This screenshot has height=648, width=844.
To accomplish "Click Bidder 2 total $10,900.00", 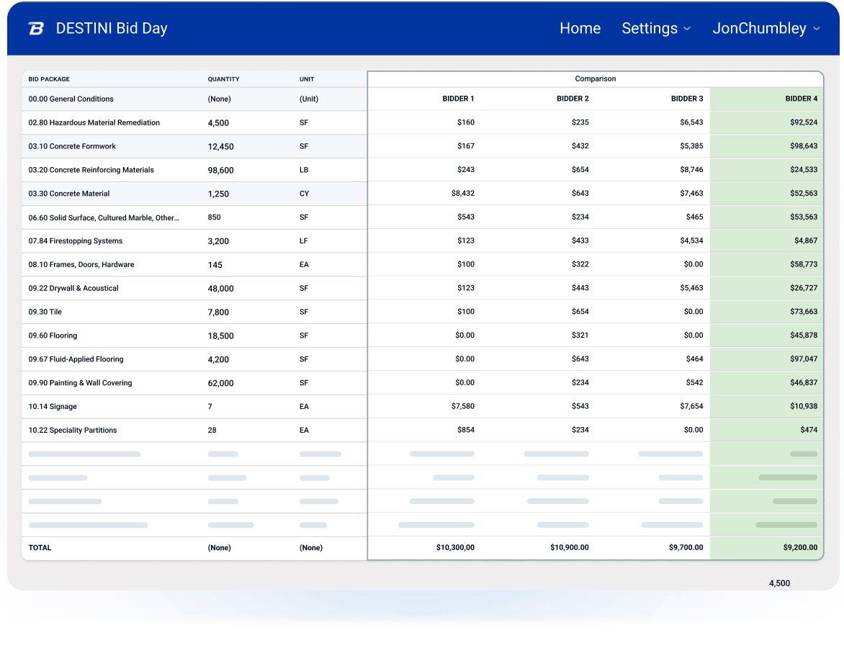I will click(x=570, y=547).
